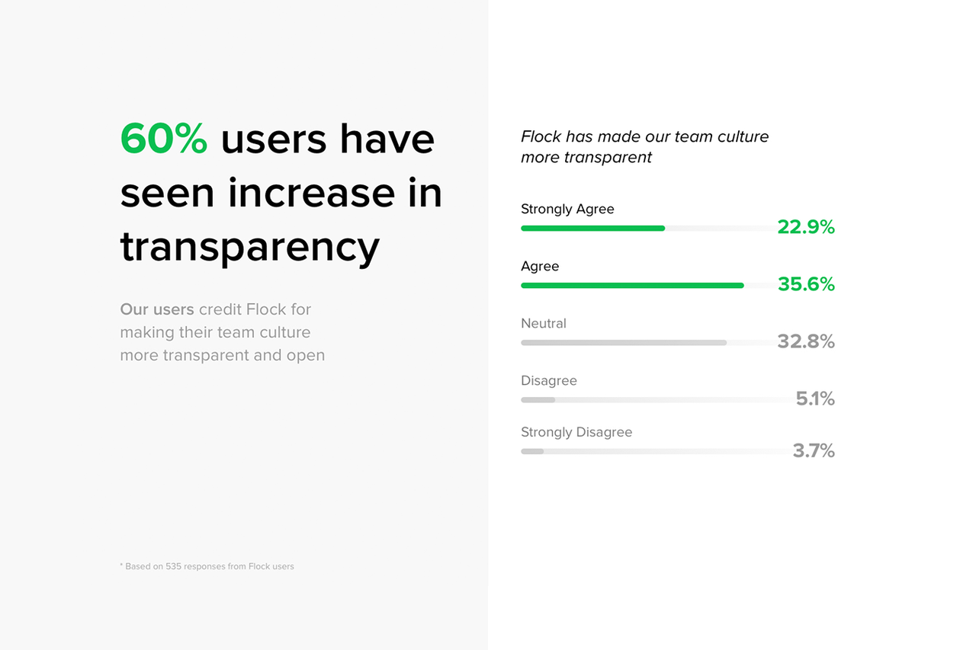This screenshot has height=650, width=976.
Task: Select the Agree label text
Action: point(540,266)
